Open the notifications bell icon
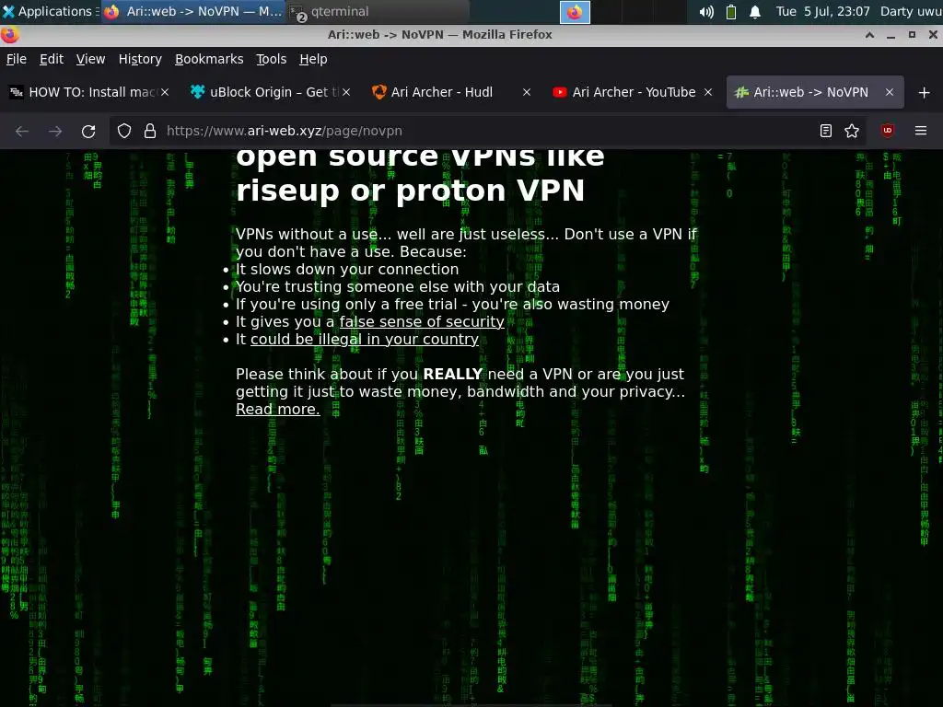943x707 pixels. (755, 12)
